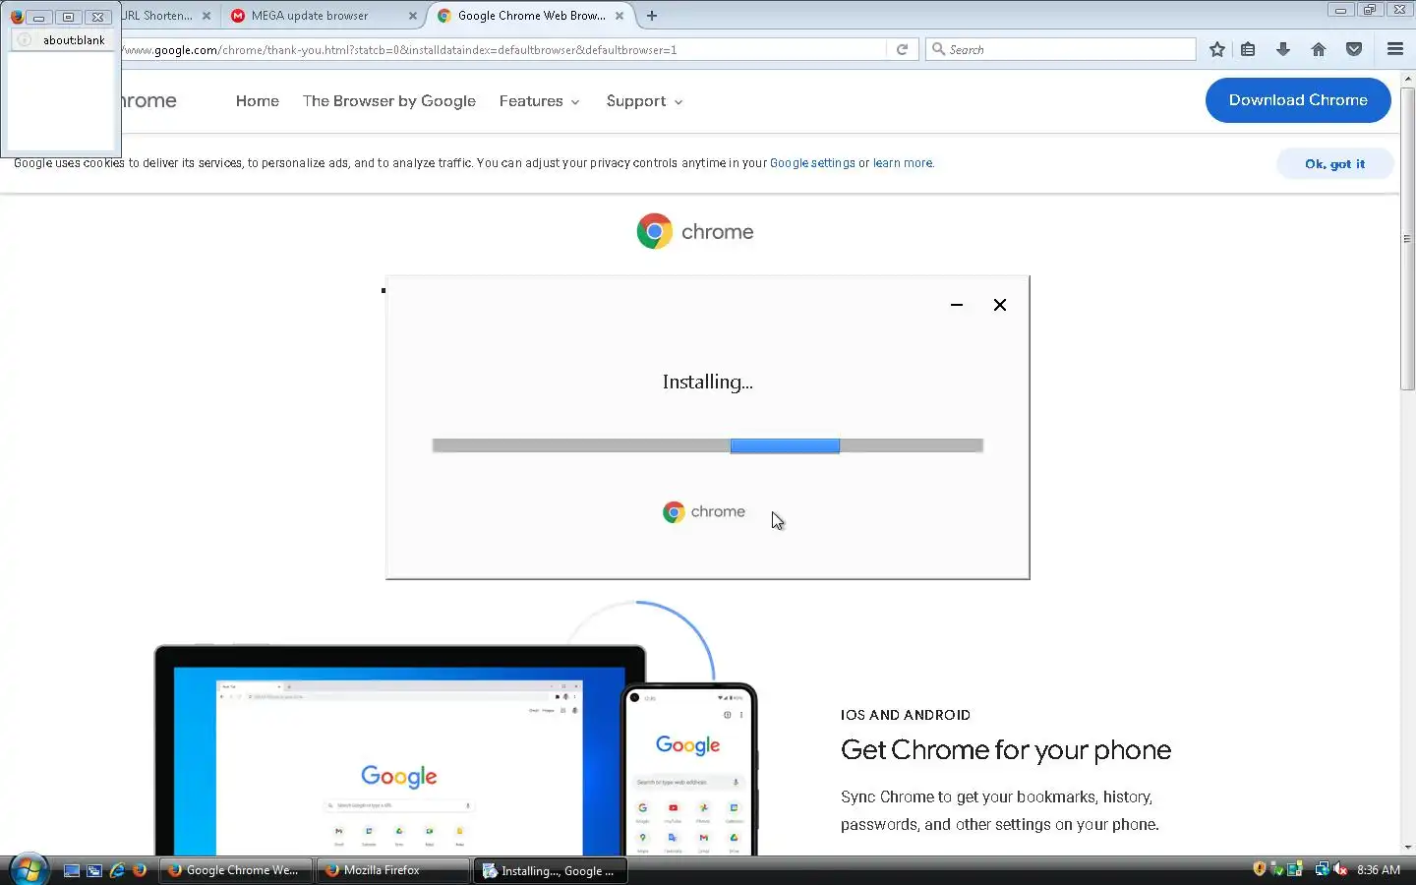Click the about:blank address in small window
This screenshot has height=885, width=1416.
point(74,40)
